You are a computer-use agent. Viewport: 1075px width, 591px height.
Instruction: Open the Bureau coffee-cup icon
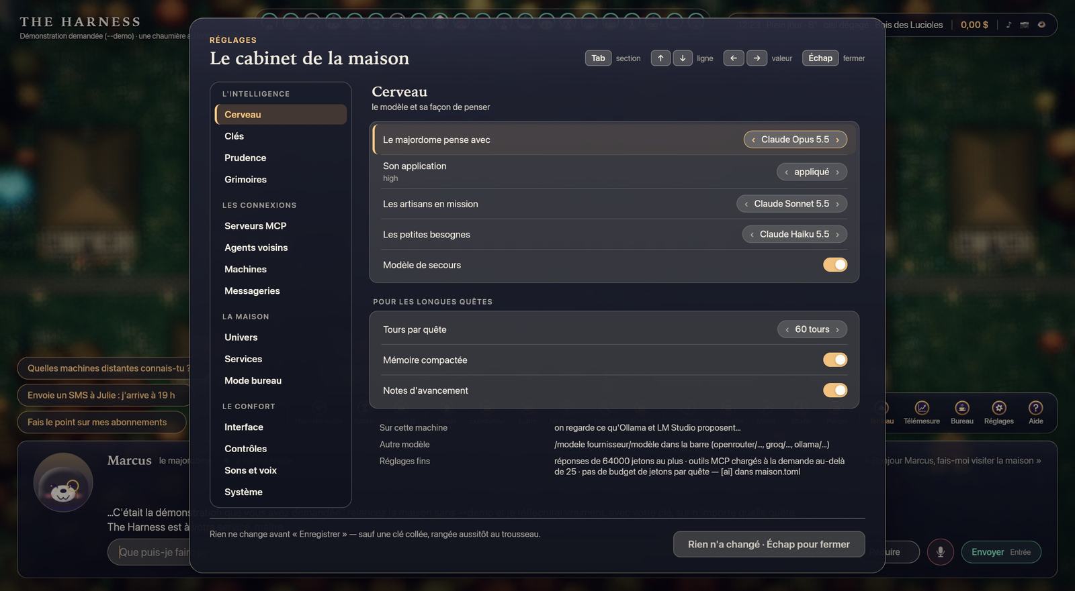(962, 408)
